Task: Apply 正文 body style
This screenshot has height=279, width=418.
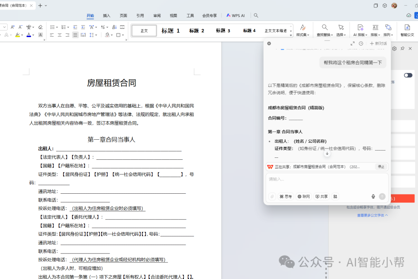Action: [x=144, y=30]
